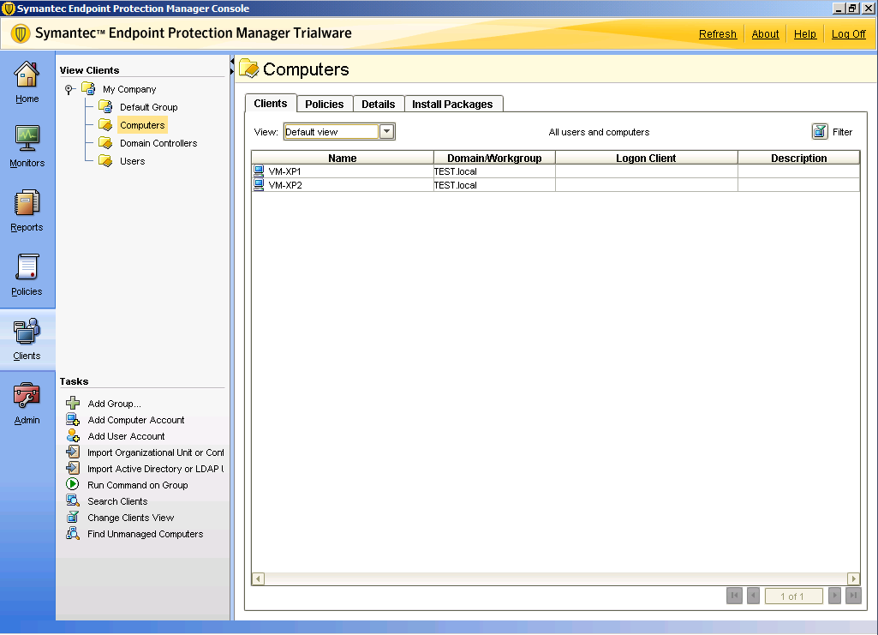Click the VM-XP1 computer icon
878x635 pixels.
coord(259,171)
